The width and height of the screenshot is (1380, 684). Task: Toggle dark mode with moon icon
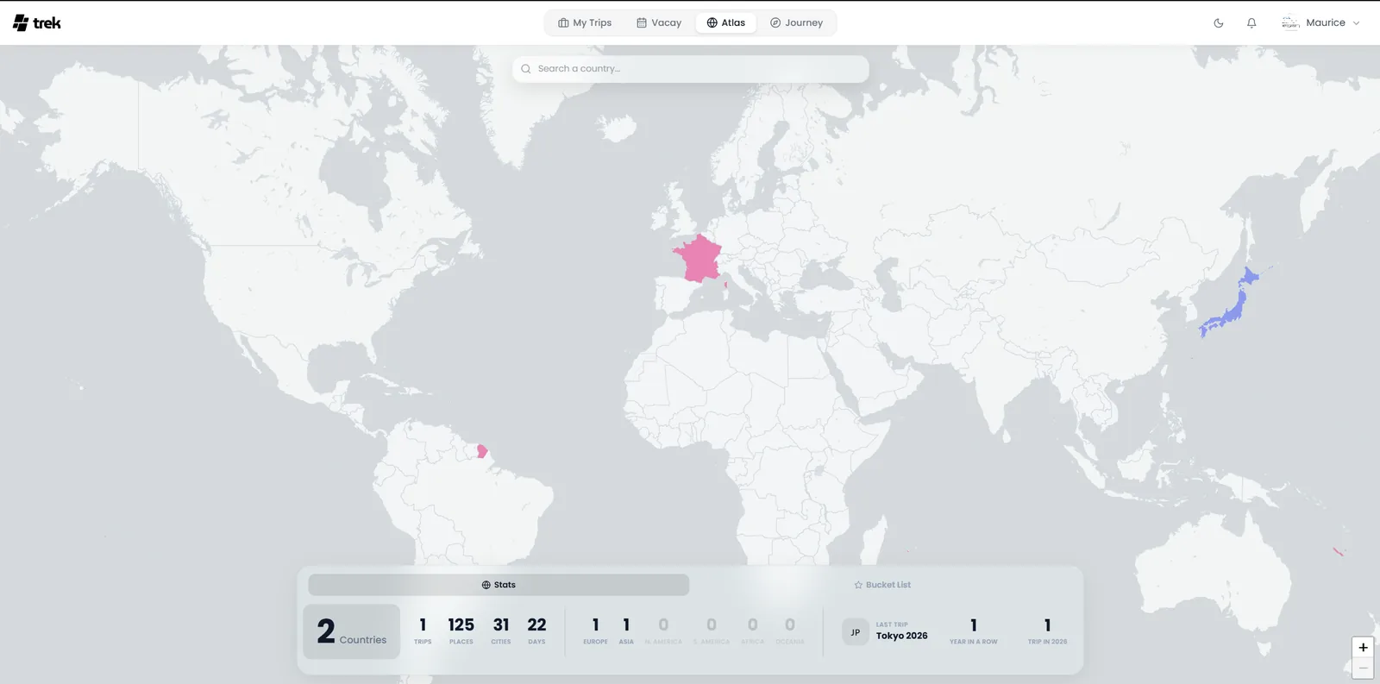tap(1219, 23)
